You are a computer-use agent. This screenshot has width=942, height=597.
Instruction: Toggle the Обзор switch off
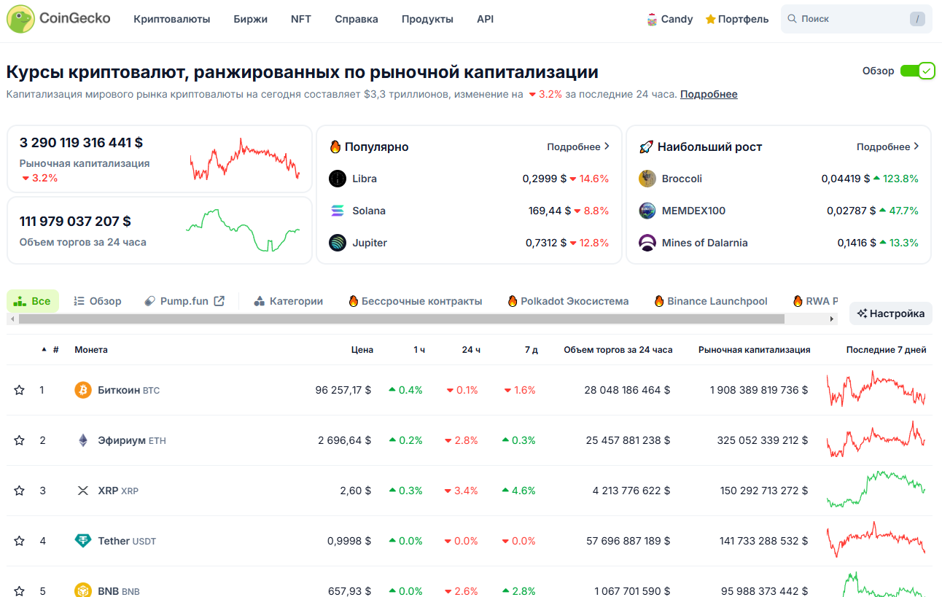coord(917,71)
